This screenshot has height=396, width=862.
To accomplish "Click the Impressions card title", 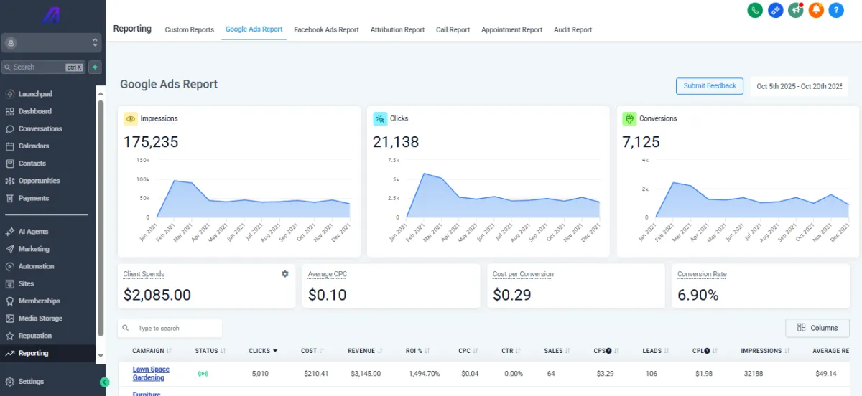I will click(x=159, y=119).
